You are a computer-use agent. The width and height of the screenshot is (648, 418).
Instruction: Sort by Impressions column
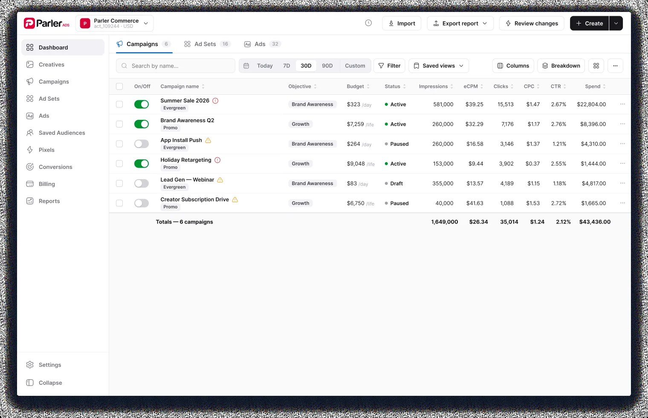click(436, 86)
